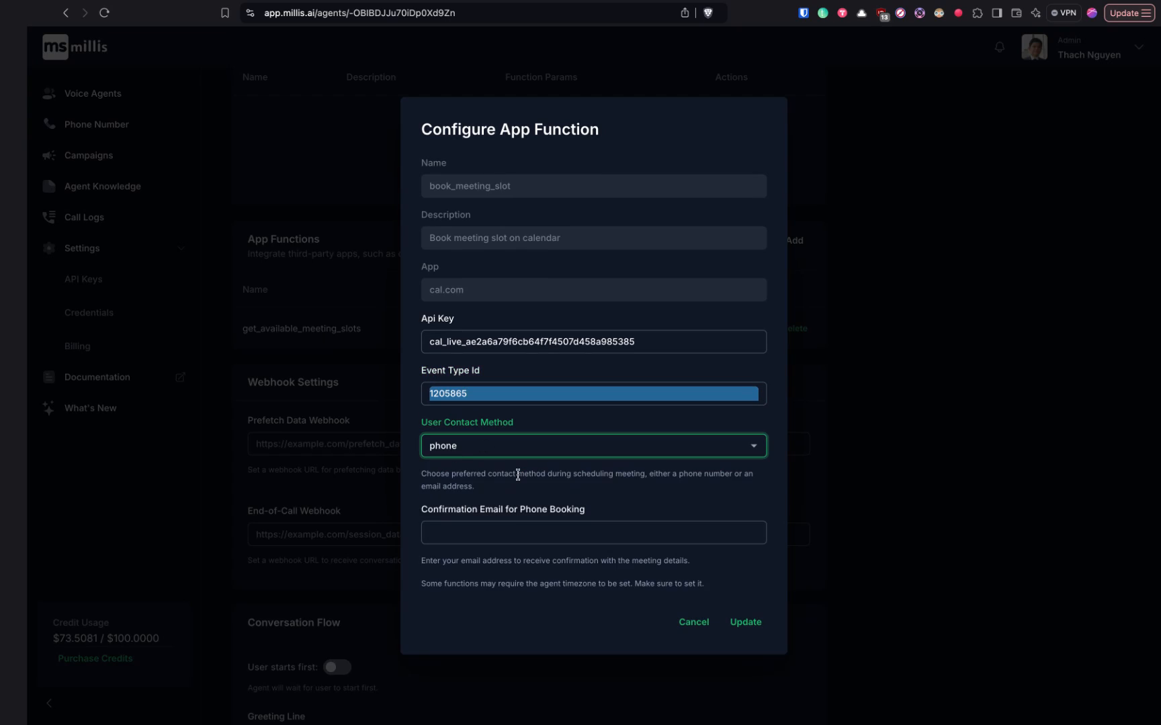Open the Campaigns section
Screen dimensions: 1161x725
click(x=88, y=155)
